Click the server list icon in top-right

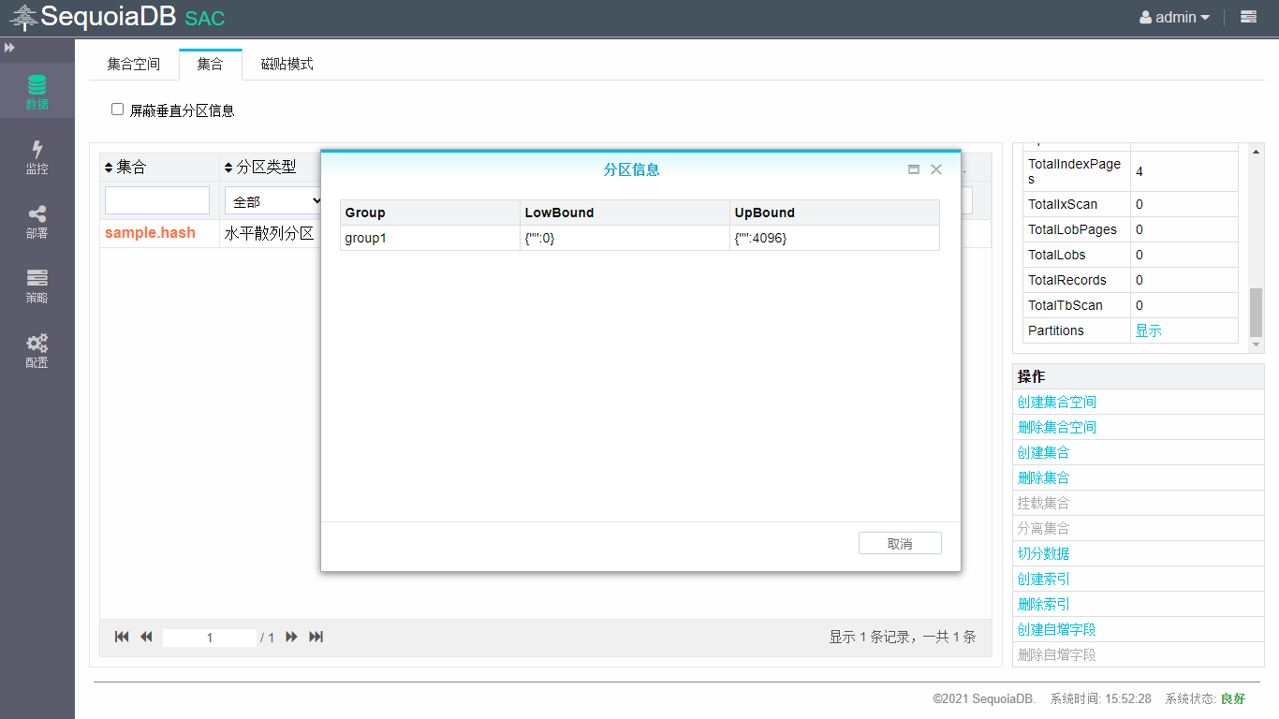1248,17
